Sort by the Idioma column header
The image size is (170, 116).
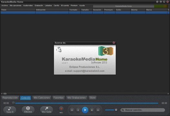click(x=138, y=10)
